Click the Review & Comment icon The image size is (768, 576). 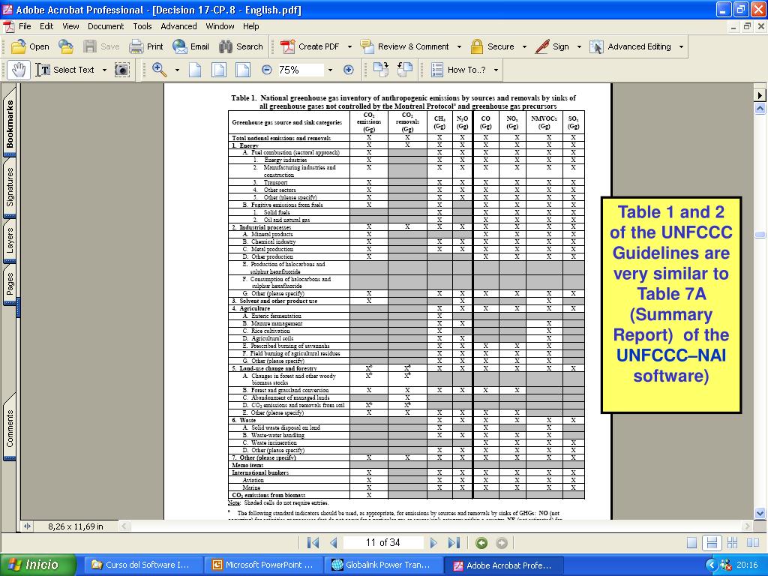coord(367,46)
